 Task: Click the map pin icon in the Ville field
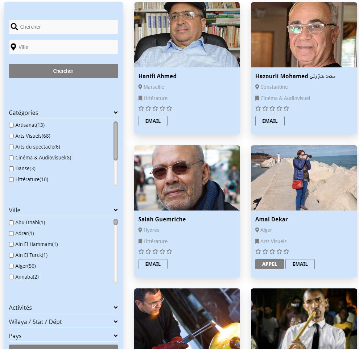[13, 47]
